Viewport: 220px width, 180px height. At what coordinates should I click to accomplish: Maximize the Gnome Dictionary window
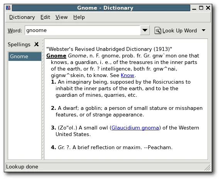coord(201,8)
